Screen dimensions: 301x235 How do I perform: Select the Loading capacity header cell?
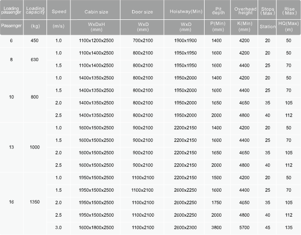35,10
